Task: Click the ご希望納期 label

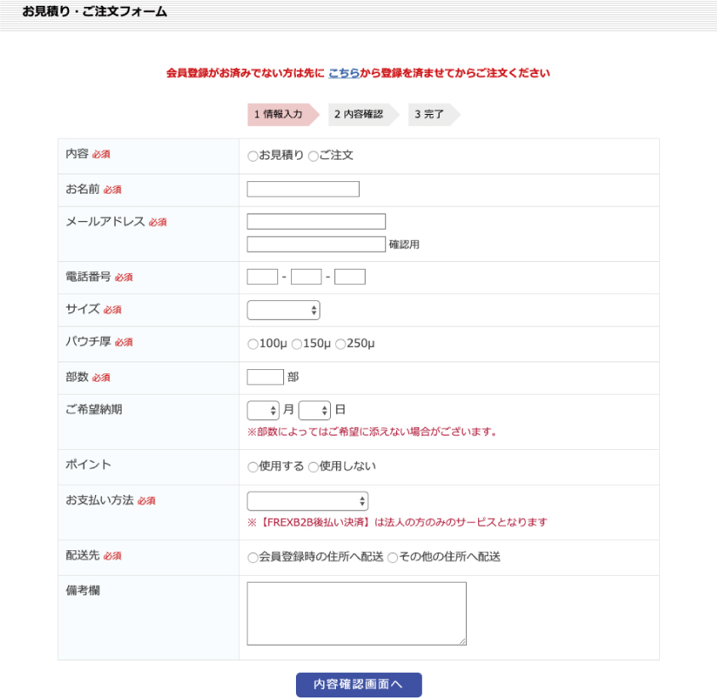Action: click(x=94, y=409)
